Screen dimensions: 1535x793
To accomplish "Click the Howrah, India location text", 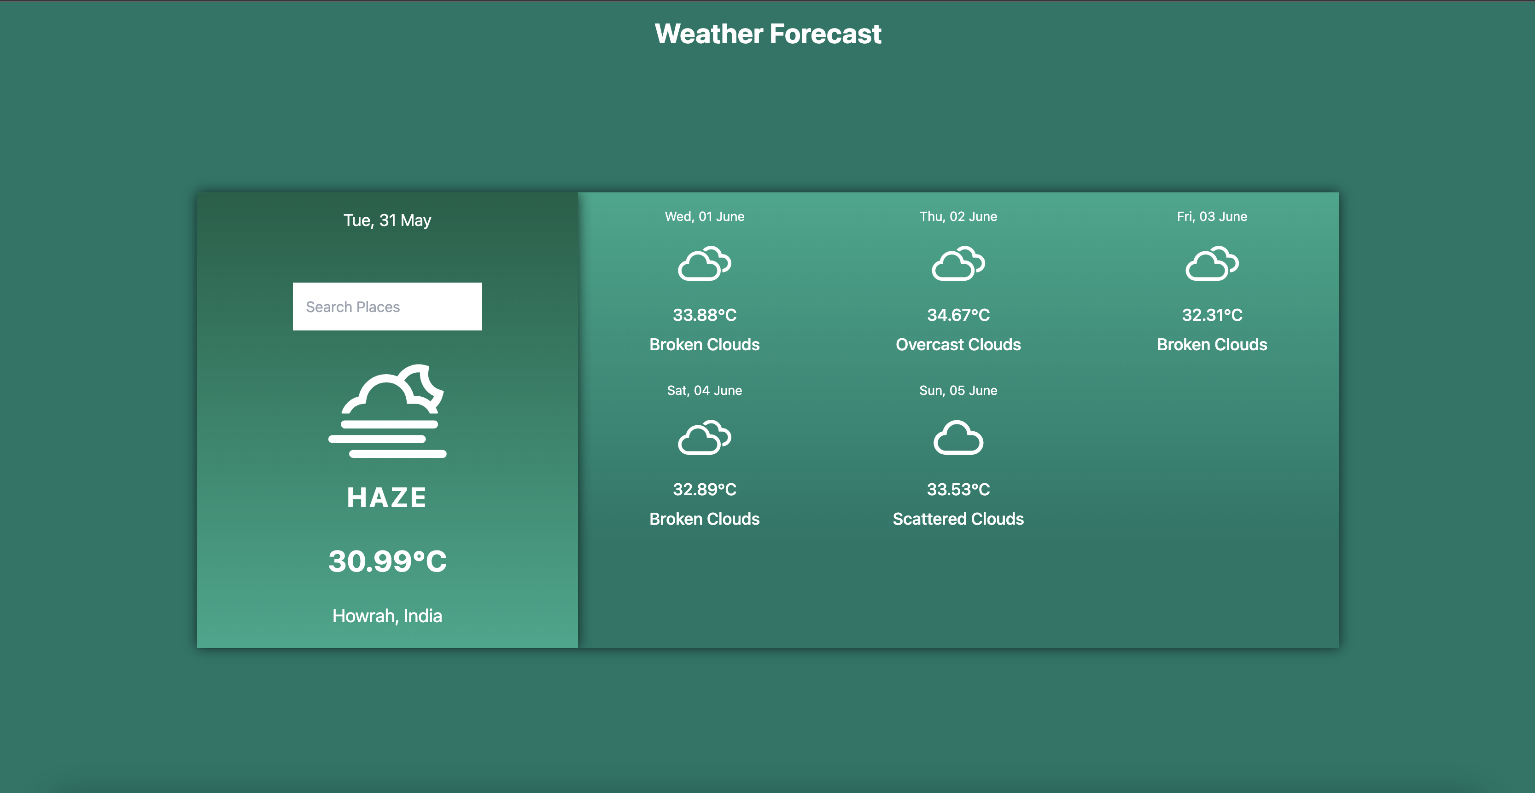I will [x=387, y=616].
